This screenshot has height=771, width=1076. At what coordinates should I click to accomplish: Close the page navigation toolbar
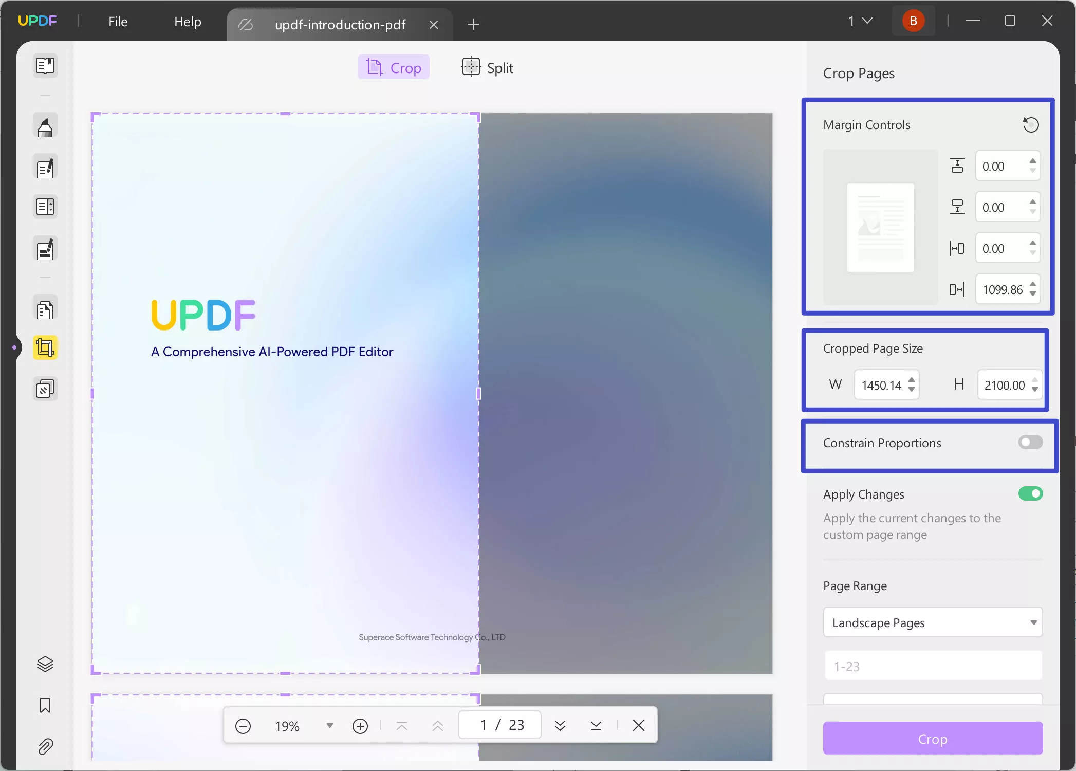pyautogui.click(x=639, y=725)
